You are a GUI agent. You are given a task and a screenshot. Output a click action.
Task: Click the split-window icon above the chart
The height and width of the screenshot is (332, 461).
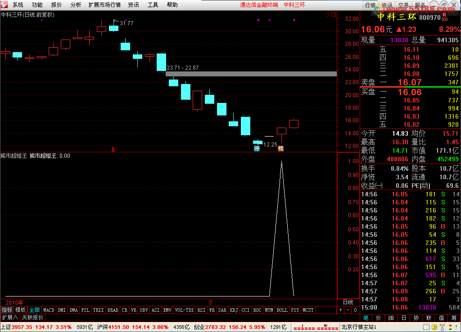point(334,14)
